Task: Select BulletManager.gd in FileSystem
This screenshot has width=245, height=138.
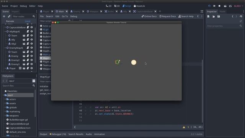Action: (x=18, y=120)
